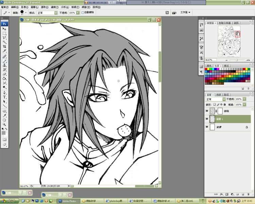Viewport: 255px width, 204px height.
Task: Select the Zoom tool
Action: click(4, 124)
